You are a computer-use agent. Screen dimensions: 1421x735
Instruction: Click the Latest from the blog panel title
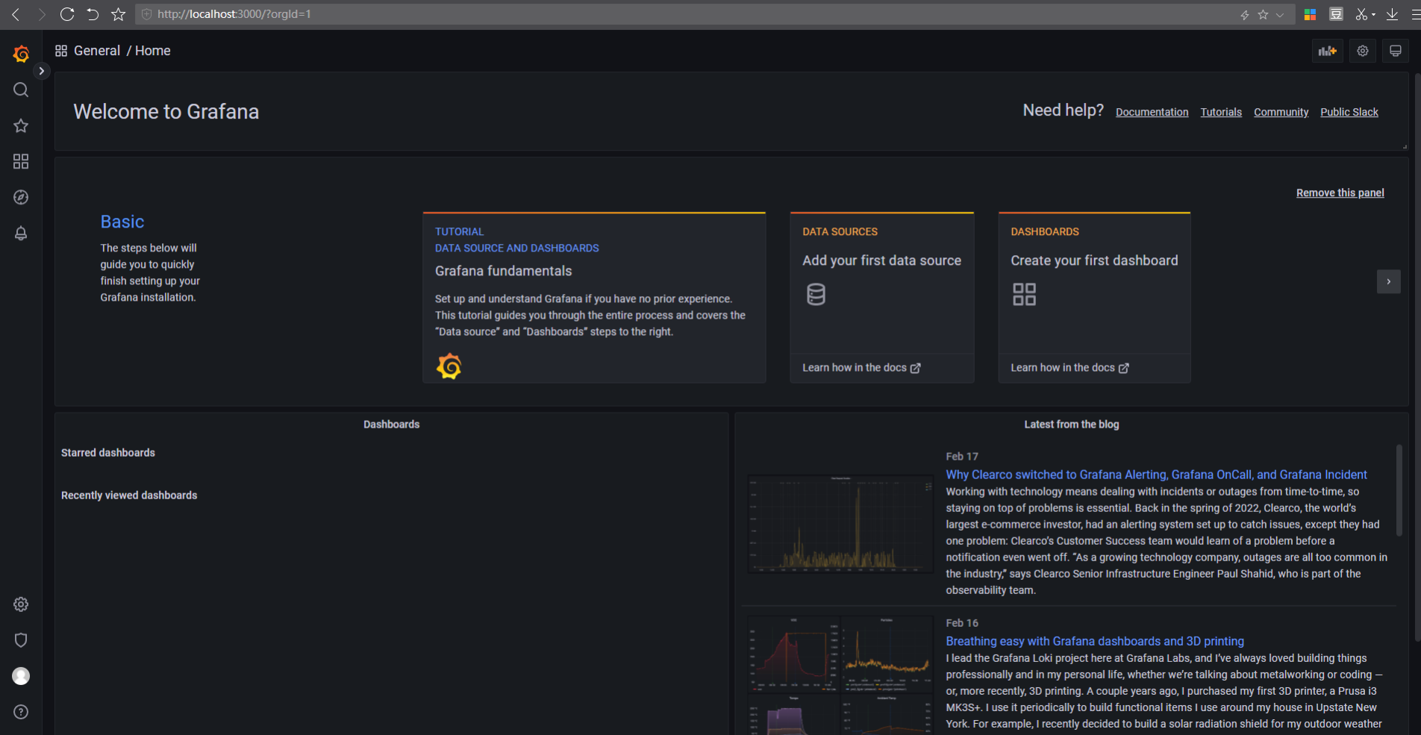1071,425
